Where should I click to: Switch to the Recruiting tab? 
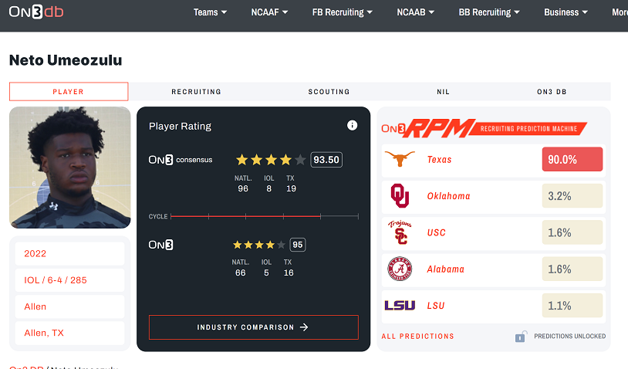(196, 92)
